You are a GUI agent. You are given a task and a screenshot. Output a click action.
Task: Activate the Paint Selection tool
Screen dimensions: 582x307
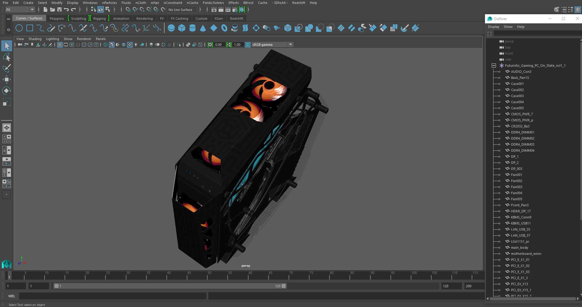(x=6, y=68)
